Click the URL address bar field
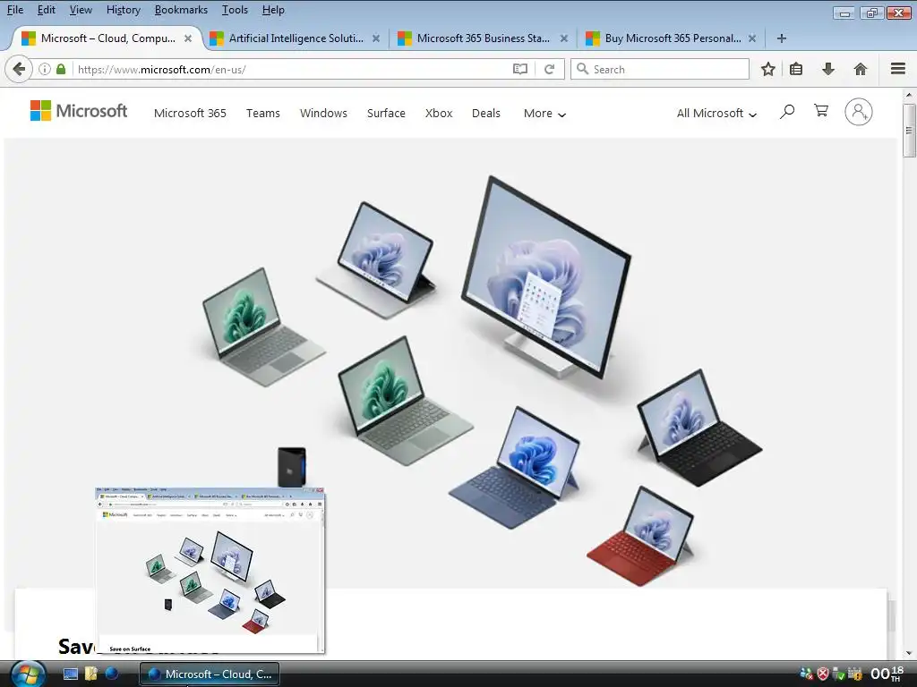917x687 pixels. pos(291,69)
